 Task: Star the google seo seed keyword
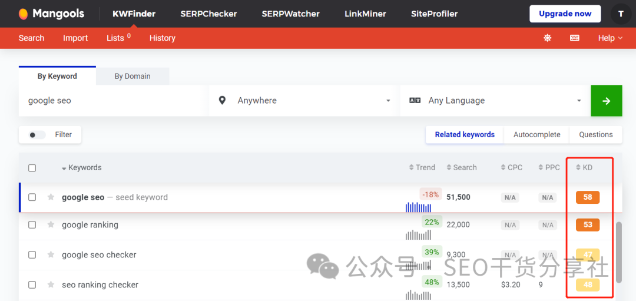pyautogui.click(x=51, y=197)
